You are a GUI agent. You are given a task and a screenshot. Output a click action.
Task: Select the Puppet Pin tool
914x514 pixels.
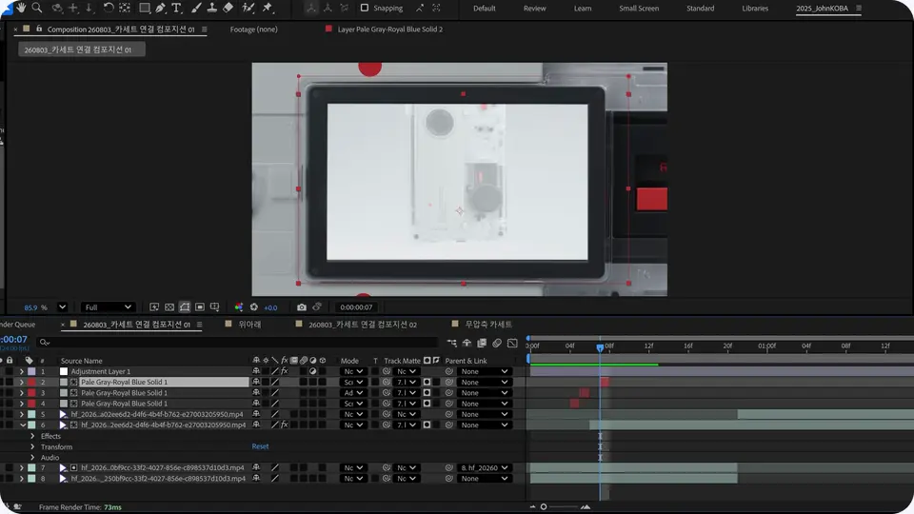click(268, 8)
